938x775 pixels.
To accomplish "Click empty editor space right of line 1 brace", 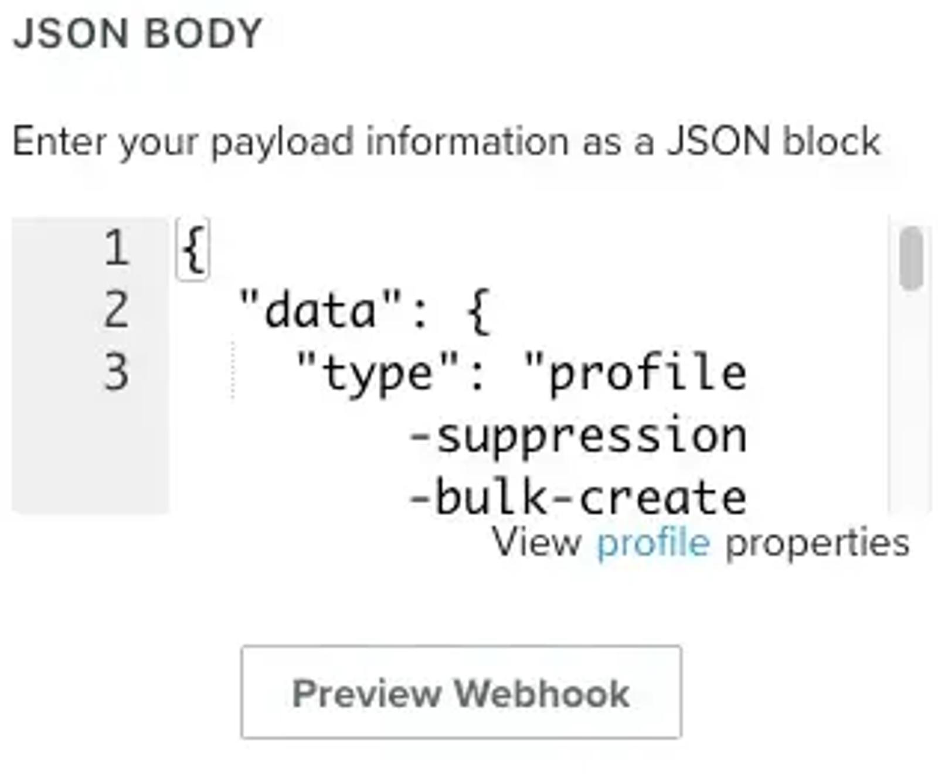I will point(545,249).
